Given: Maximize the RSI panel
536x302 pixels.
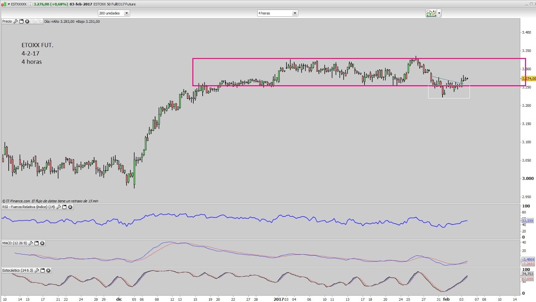Looking at the screenshot, I should tap(64, 207).
